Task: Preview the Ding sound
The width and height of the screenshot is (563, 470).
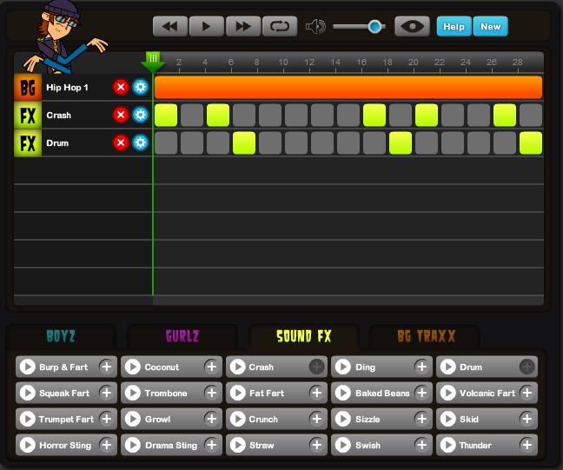Action: click(343, 367)
